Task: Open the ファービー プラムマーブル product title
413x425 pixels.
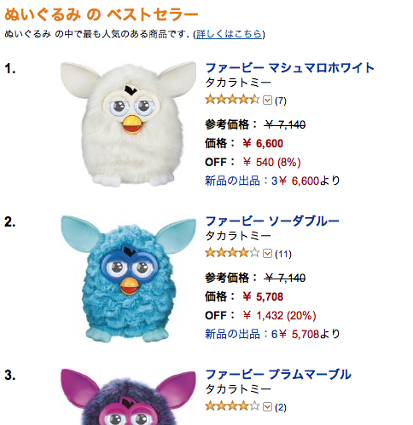Action: [x=278, y=375]
